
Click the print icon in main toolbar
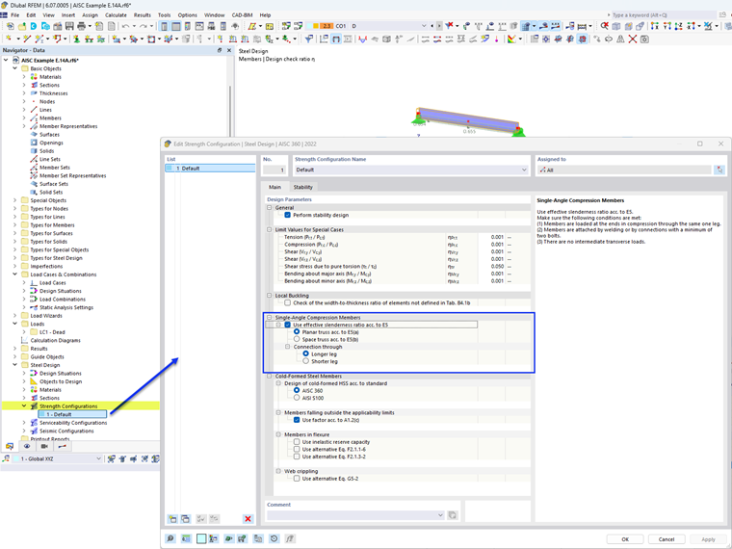click(x=81, y=26)
